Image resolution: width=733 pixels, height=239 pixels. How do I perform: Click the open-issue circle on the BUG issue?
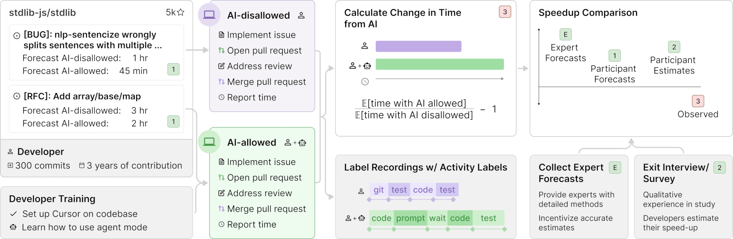click(x=17, y=36)
